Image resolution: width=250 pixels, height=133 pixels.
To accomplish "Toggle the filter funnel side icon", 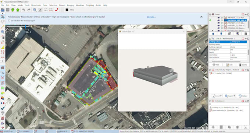I will (x=3, y=113).
